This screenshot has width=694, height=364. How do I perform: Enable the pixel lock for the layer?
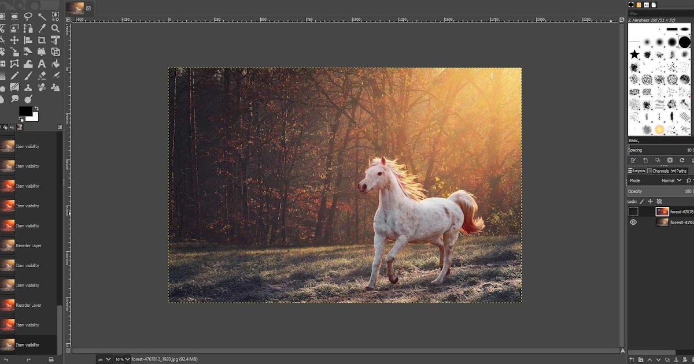(641, 201)
